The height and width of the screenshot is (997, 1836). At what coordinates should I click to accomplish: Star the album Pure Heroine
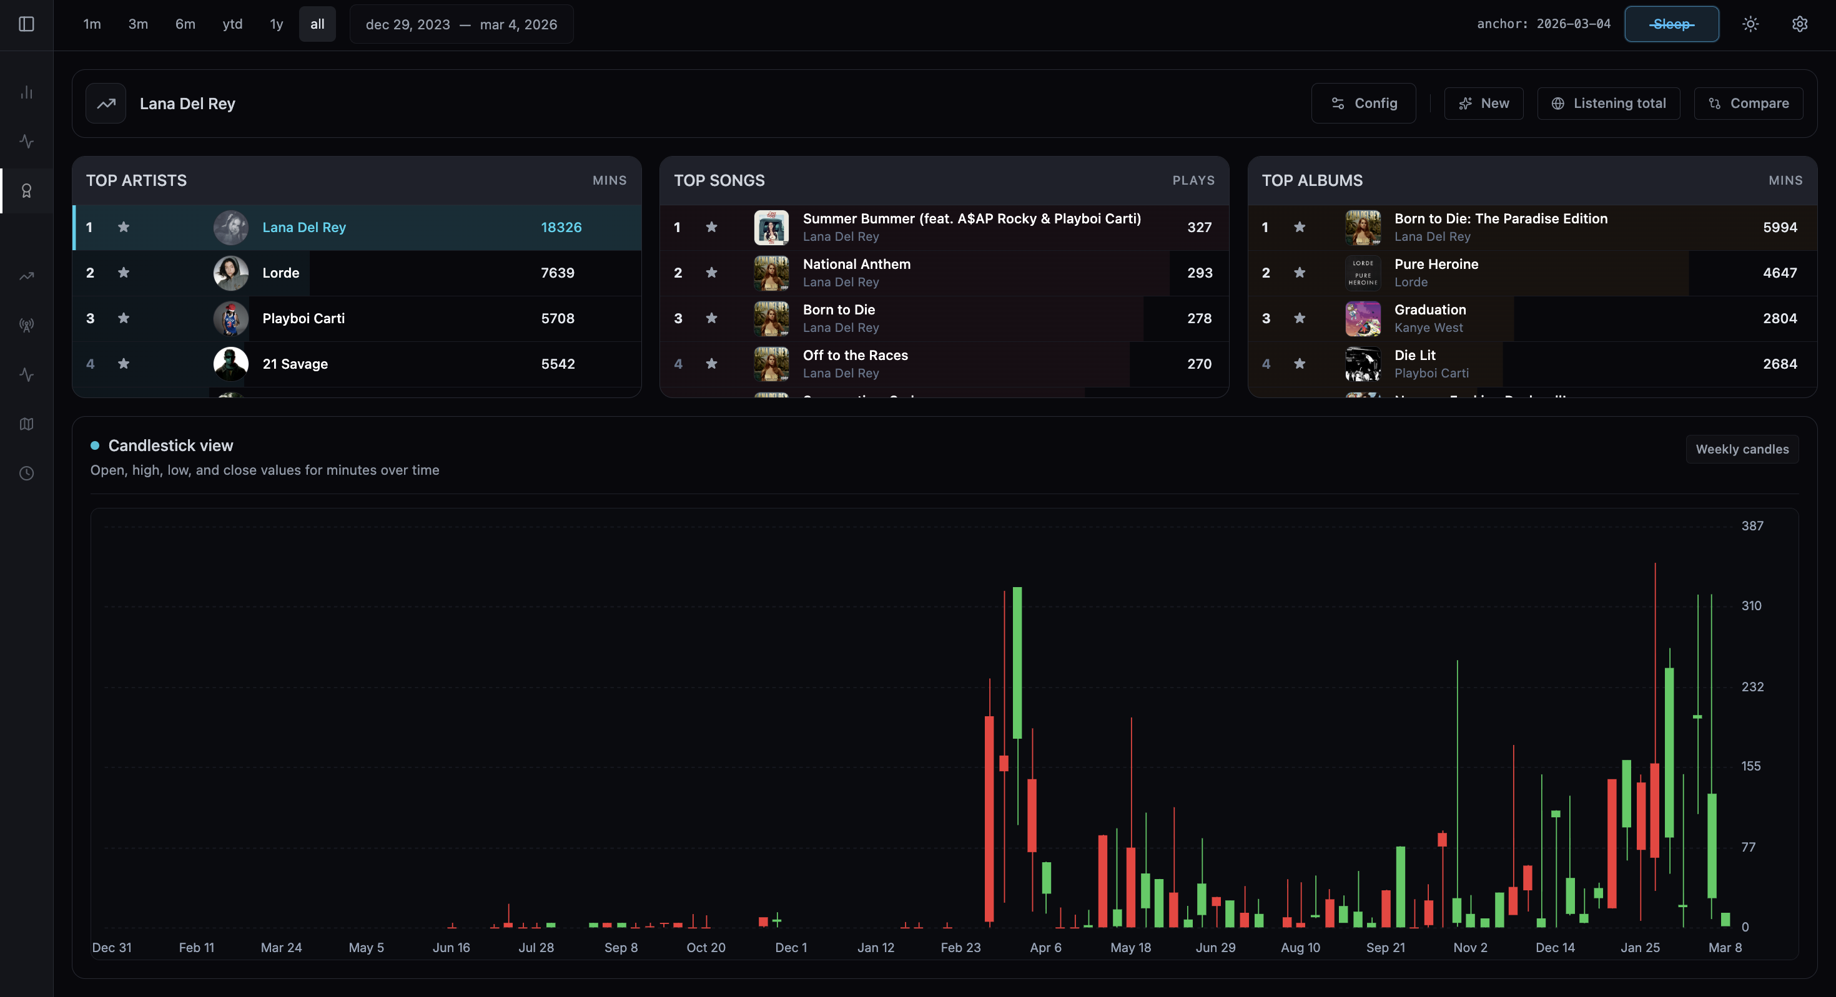point(1300,273)
